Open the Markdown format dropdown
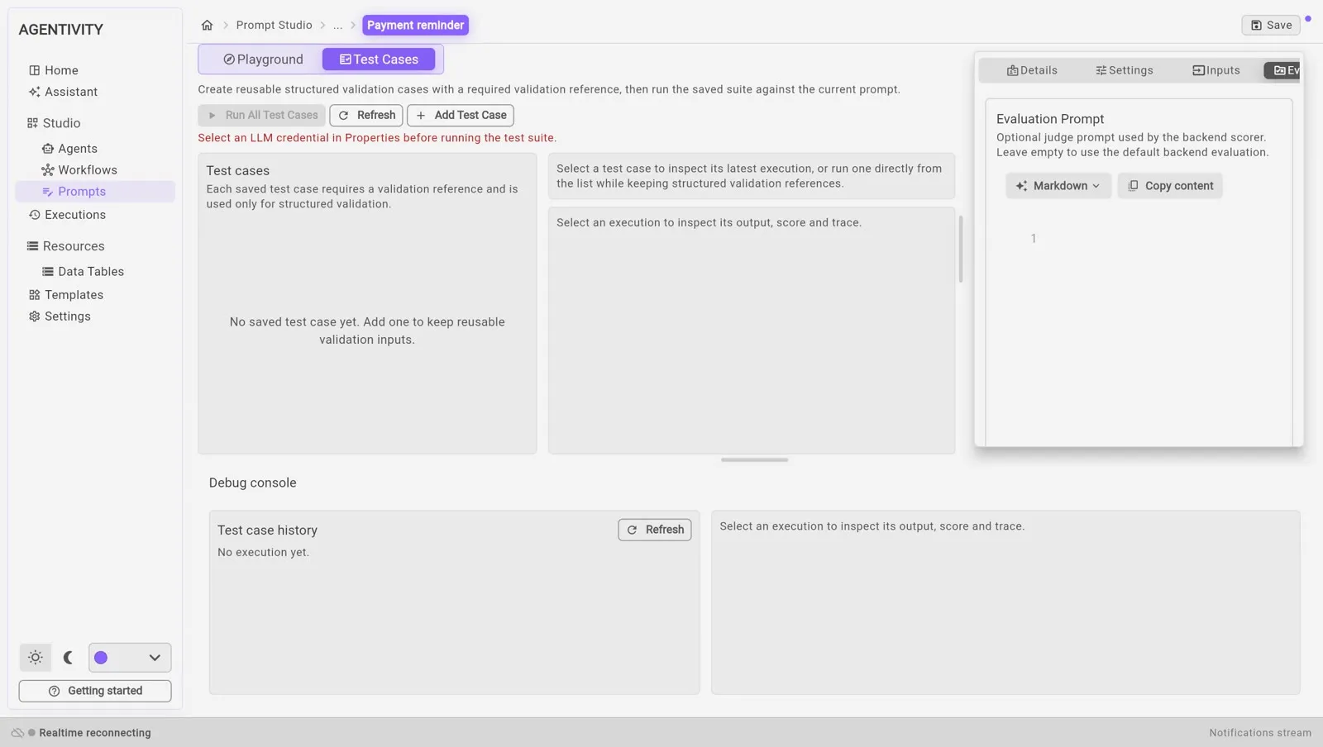Viewport: 1323px width, 747px height. tap(1058, 186)
